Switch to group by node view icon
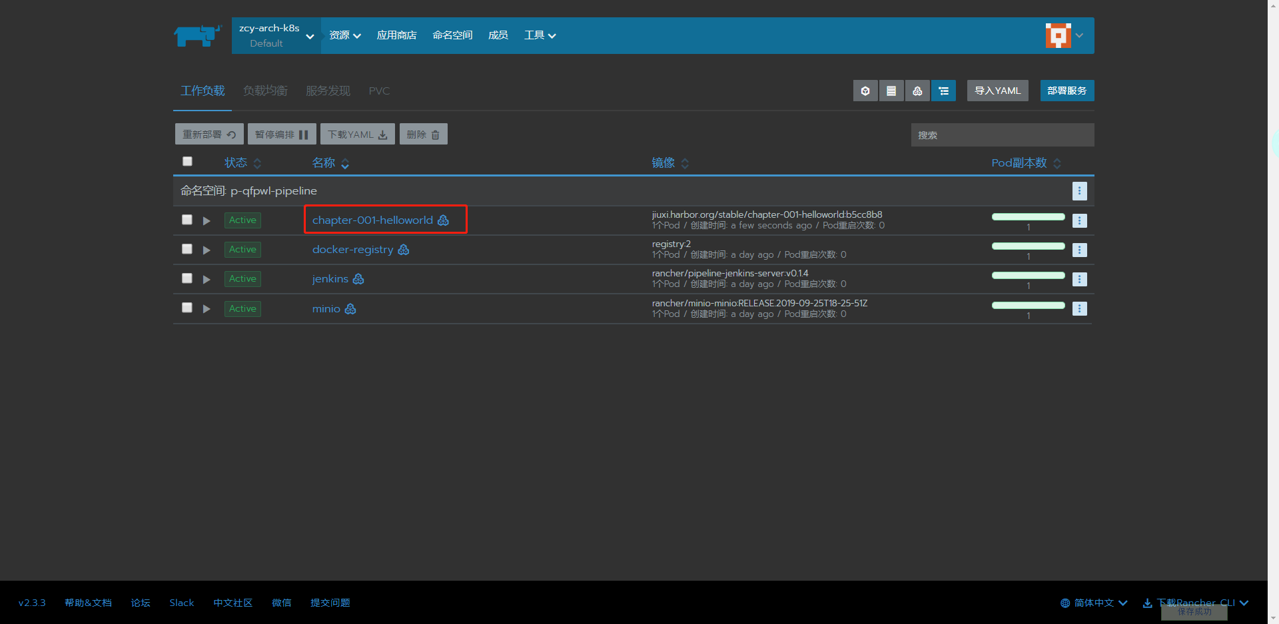This screenshot has width=1279, height=624. coord(917,91)
